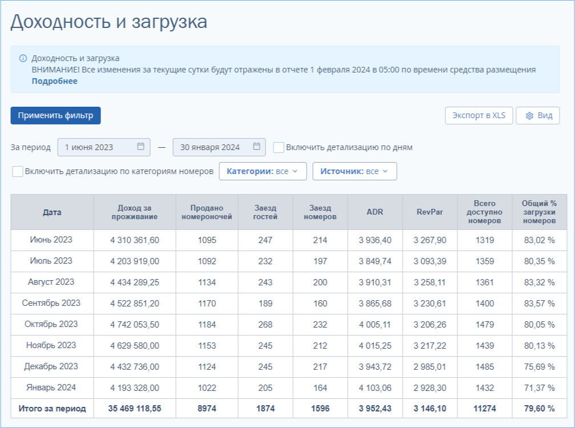The width and height of the screenshot is (575, 428).
Task: Click the 1 июня 2023 date field
Action: (104, 147)
